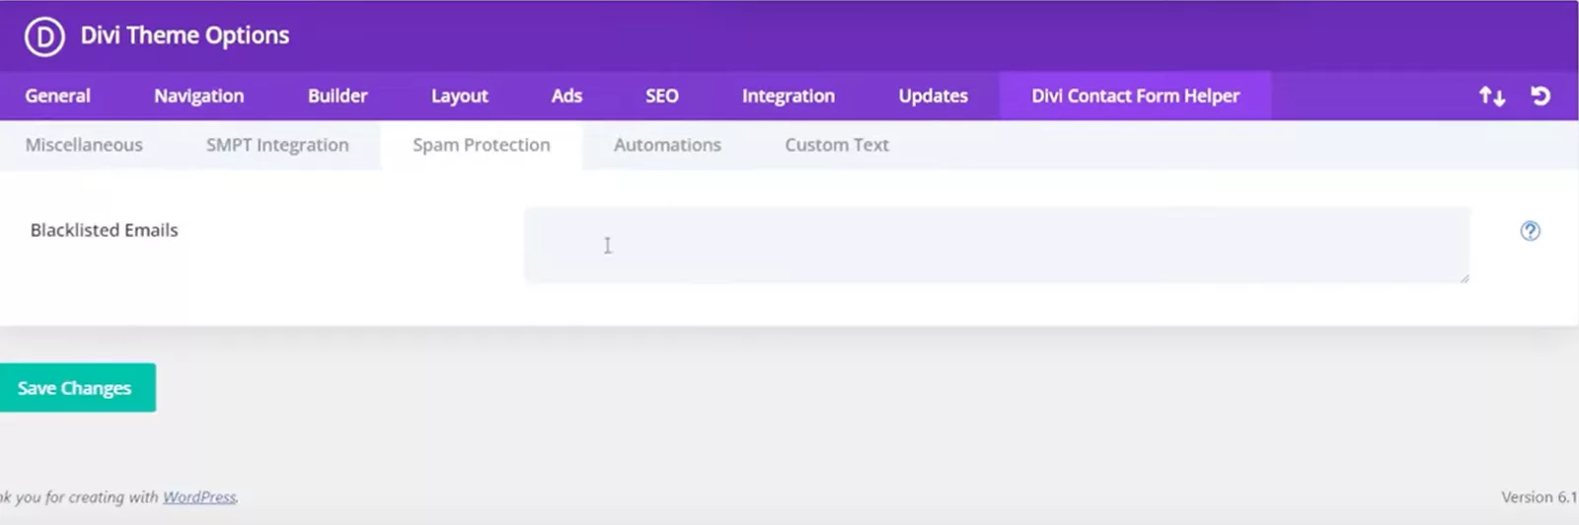The image size is (1579, 525).
Task: Click the Divi Theme Options title
Action: coord(185,36)
